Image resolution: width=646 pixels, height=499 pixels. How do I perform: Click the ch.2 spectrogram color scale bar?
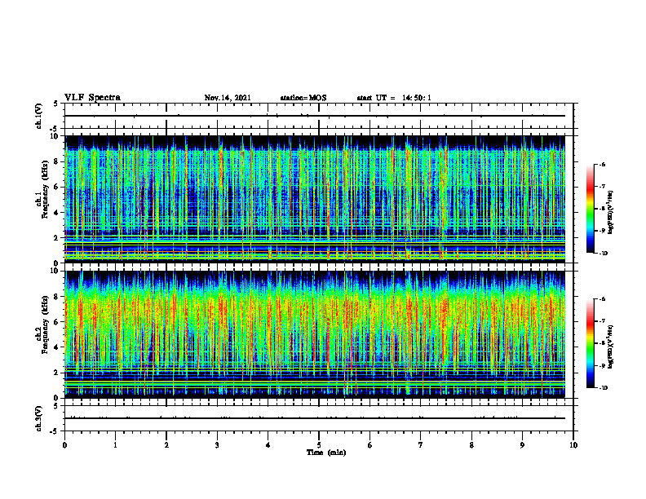(590, 343)
